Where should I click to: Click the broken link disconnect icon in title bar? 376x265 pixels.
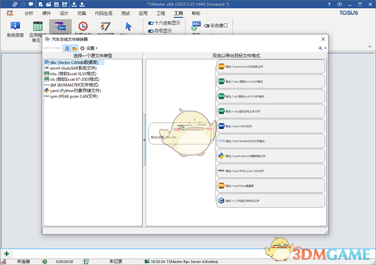[x=23, y=4]
